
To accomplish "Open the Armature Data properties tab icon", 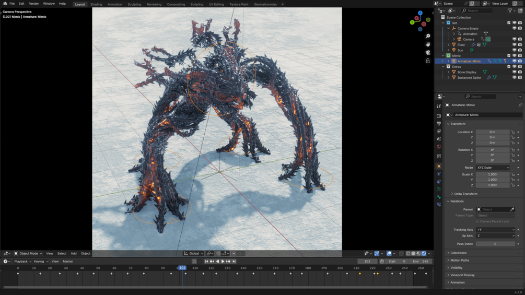I will 439,190.
